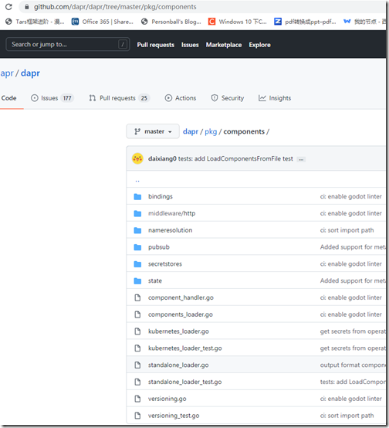The image size is (389, 428).
Task: Click the slash shortcut icon in search box
Action: point(123,44)
